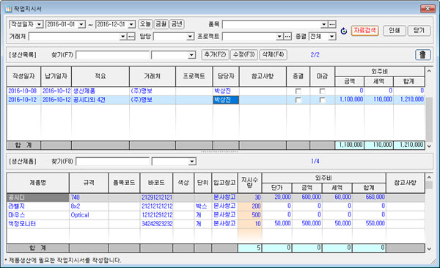This screenshot has height=268, width=440.
Task: Select the 공시디 product row
Action: [216, 198]
